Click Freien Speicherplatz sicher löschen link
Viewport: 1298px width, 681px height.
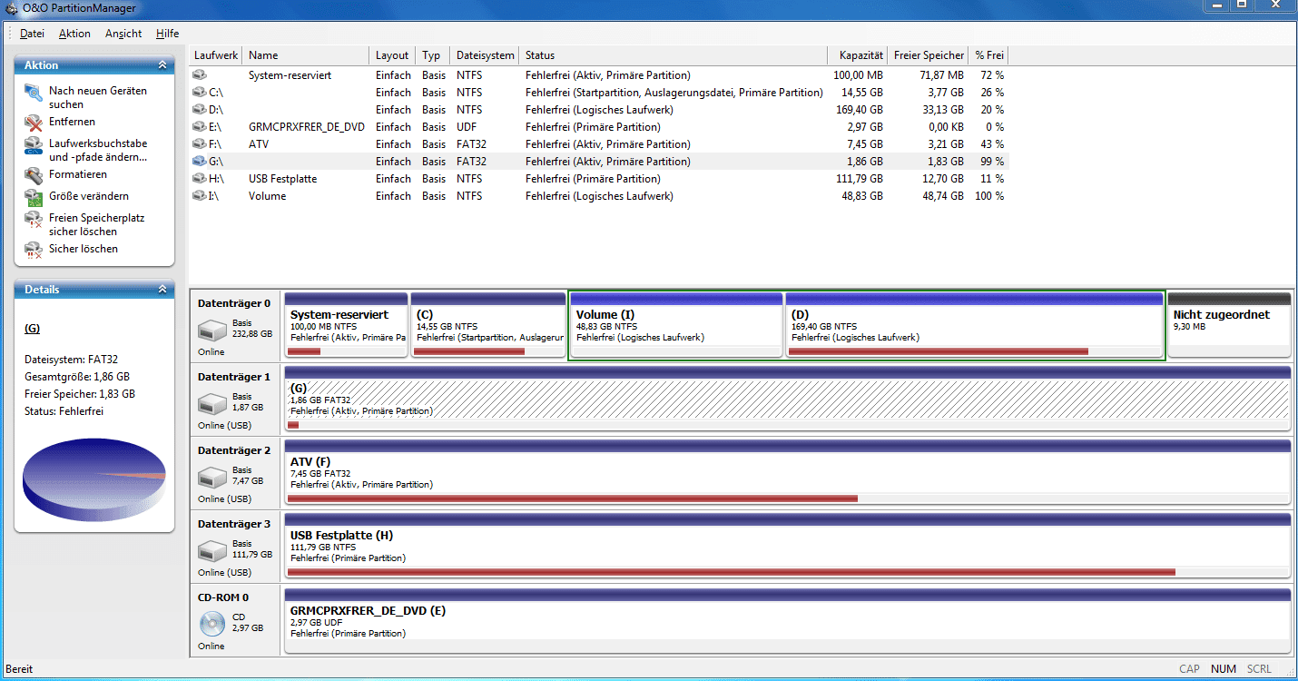97,225
